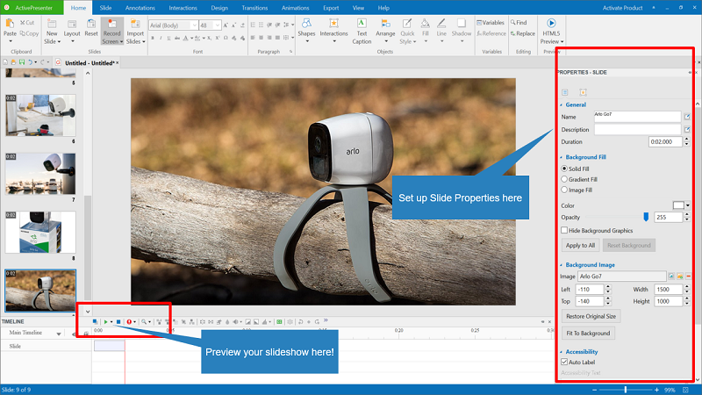Collapse the Background Fill section

pos(562,156)
